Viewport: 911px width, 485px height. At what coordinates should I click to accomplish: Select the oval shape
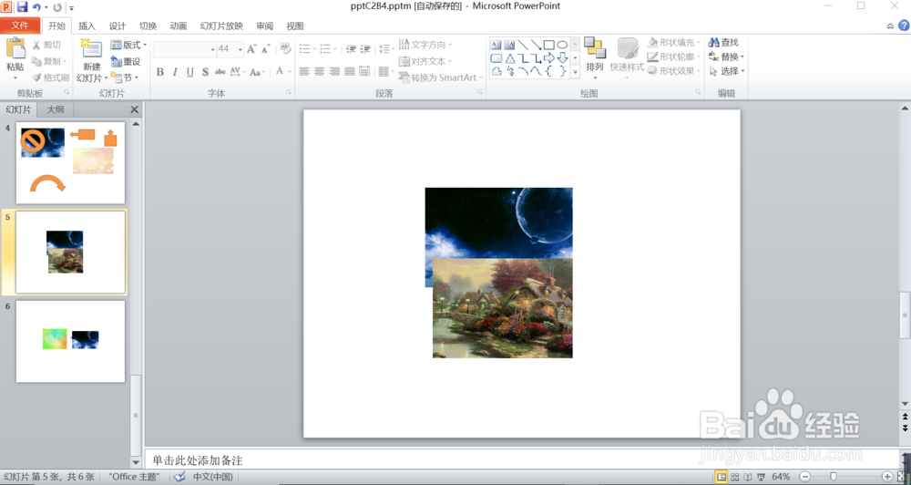562,45
